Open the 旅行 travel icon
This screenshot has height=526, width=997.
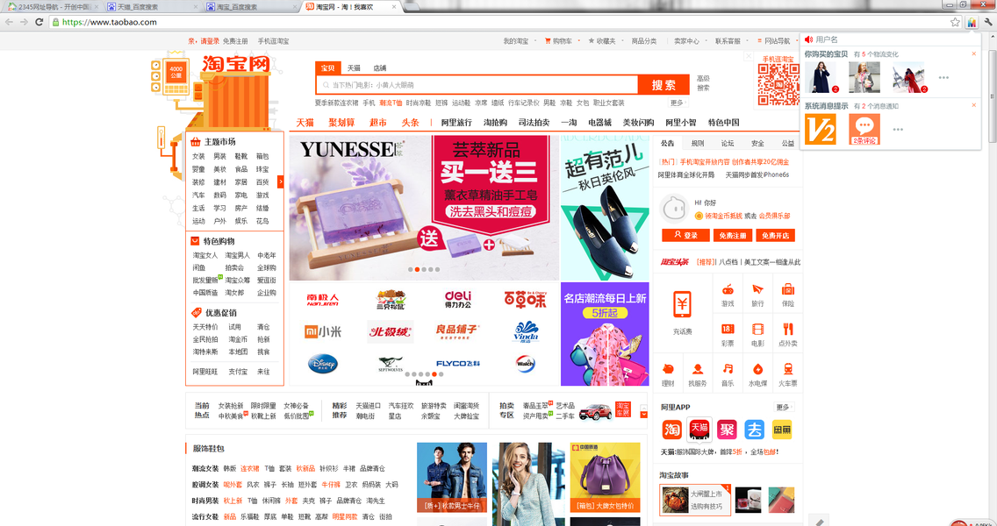pyautogui.click(x=757, y=289)
